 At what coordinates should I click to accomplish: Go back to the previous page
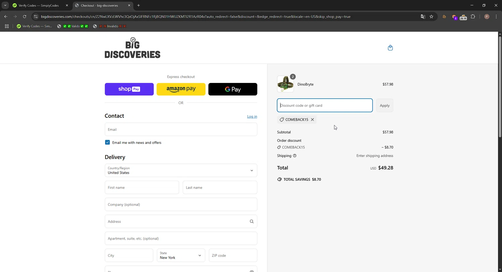click(x=6, y=16)
